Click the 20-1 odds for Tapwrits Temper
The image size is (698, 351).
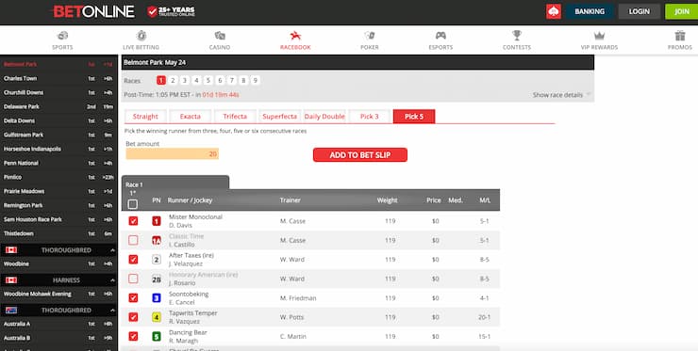(x=484, y=317)
